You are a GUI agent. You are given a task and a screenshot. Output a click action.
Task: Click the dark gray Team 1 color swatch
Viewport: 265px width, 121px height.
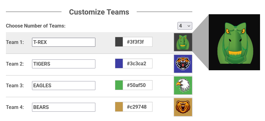(119, 42)
